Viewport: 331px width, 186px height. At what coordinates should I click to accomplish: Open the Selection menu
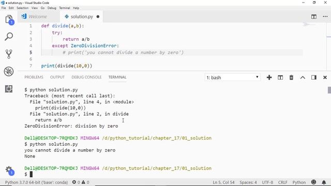pyautogui.click(x=23, y=8)
